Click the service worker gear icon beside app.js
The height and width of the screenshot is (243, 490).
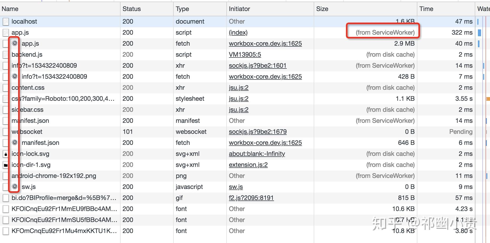click(x=15, y=43)
